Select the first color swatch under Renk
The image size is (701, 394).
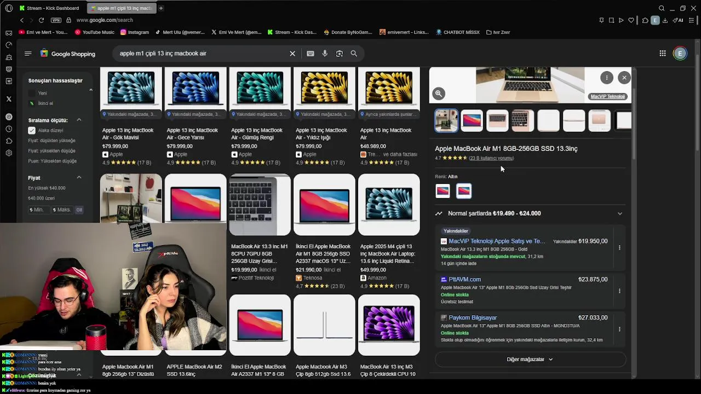click(443, 191)
